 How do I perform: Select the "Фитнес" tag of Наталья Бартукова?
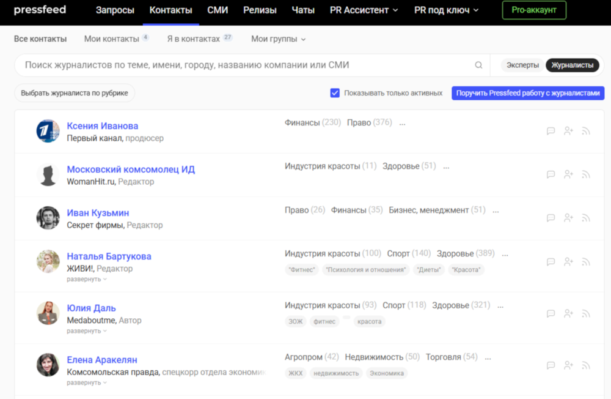[x=302, y=270]
